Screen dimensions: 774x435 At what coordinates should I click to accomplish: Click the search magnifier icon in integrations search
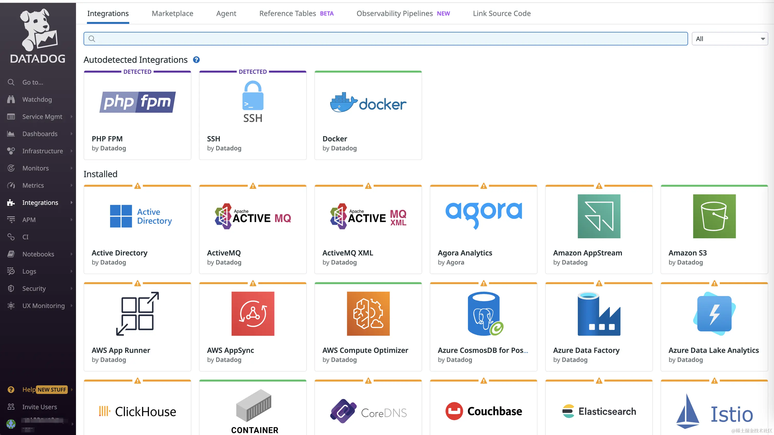click(92, 39)
